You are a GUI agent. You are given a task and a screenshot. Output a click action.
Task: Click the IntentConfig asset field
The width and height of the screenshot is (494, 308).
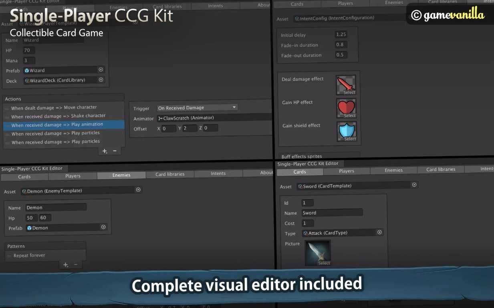353,18
